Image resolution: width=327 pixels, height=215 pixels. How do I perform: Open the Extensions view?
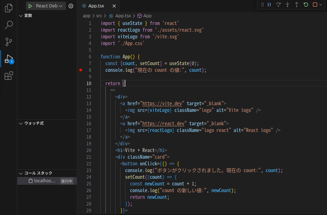[x=9, y=76]
